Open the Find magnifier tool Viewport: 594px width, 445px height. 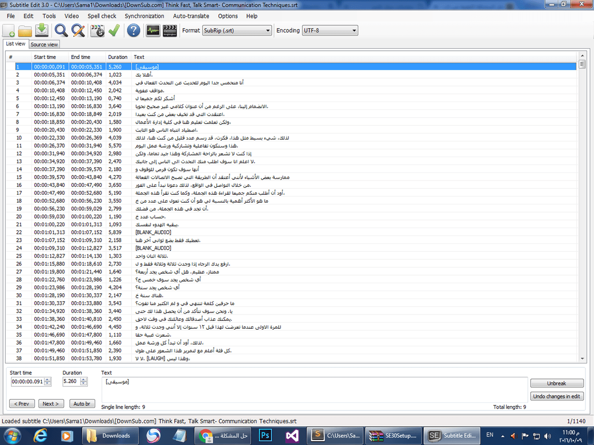(61, 31)
